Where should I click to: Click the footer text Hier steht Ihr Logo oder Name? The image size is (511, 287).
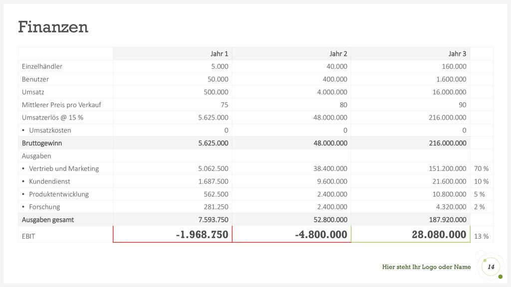[x=426, y=267]
